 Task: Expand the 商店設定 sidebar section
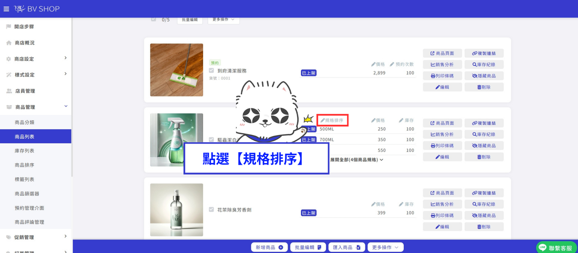[36, 59]
